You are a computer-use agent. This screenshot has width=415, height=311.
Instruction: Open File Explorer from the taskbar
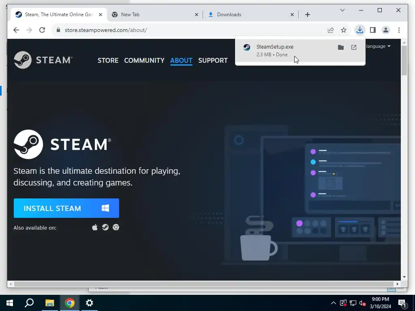click(x=49, y=303)
